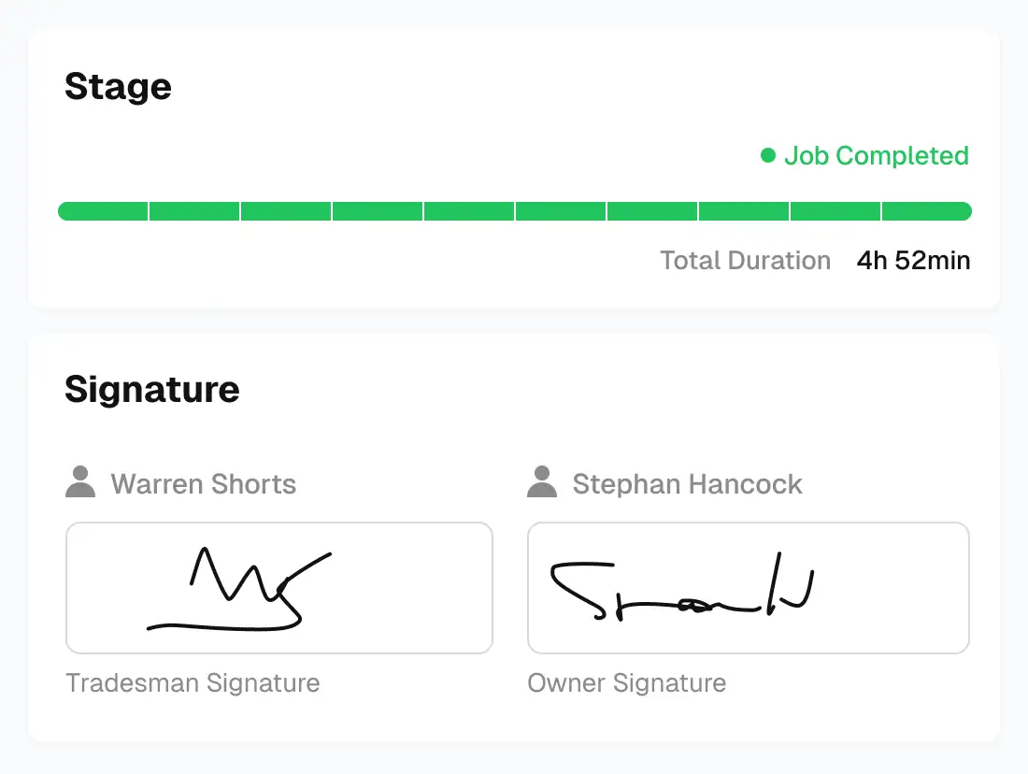Viewport: 1028px width, 774px height.
Task: Click the last segment of the stage progress bar
Action: [x=926, y=211]
